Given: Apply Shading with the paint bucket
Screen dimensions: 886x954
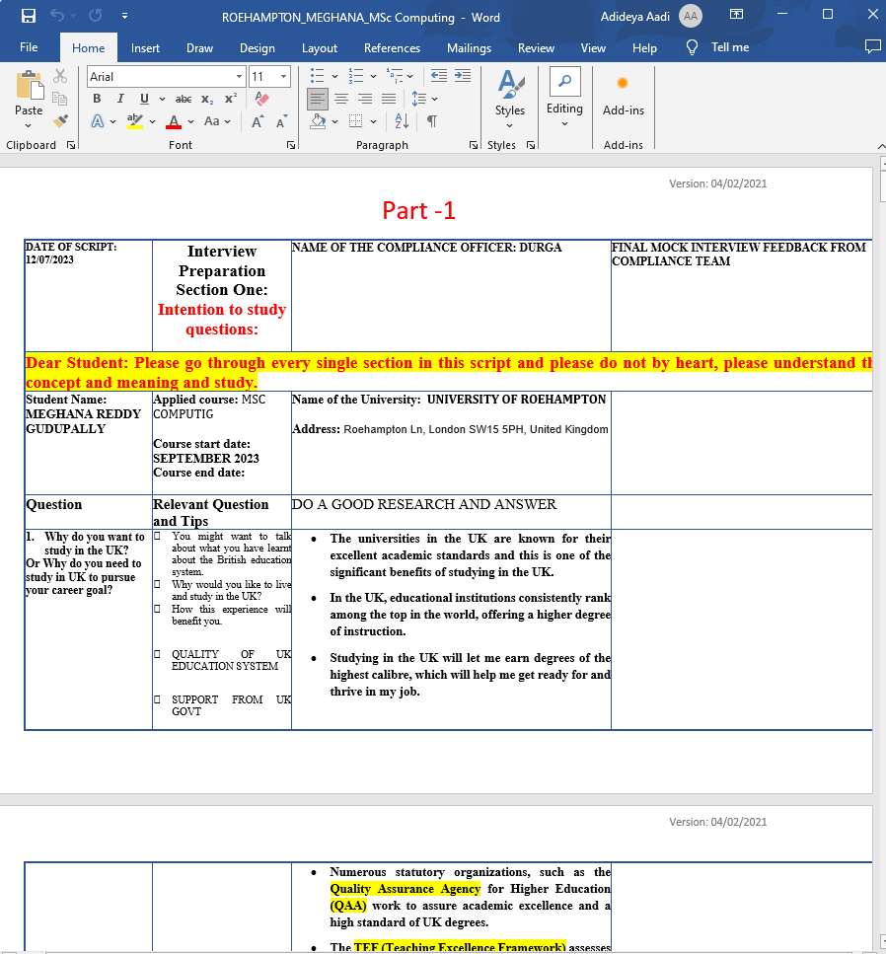Looking at the screenshot, I should point(318,121).
